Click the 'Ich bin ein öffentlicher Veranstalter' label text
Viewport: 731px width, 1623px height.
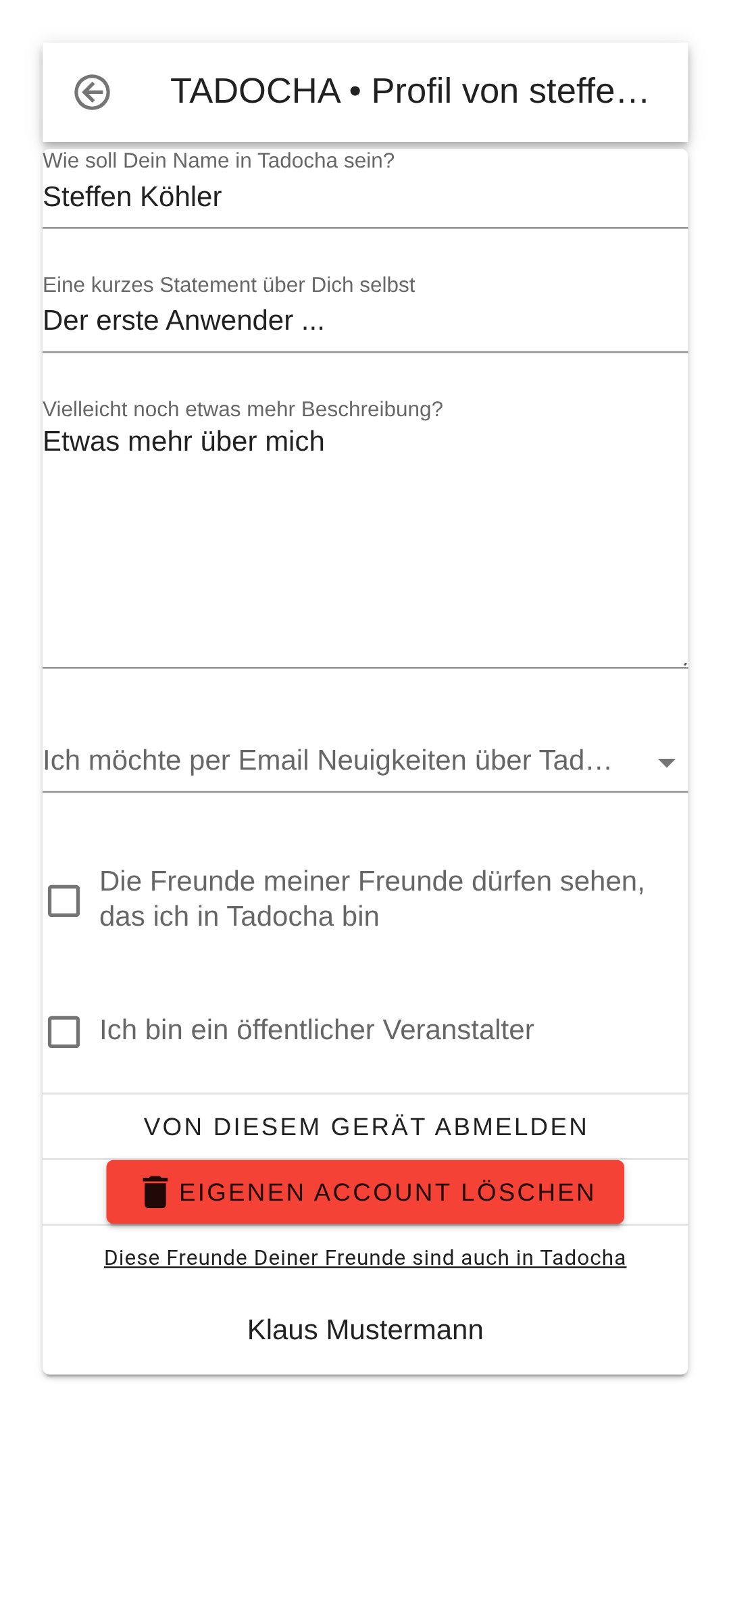316,1030
